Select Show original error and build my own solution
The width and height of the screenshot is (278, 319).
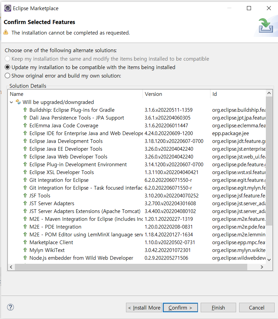pyautogui.click(x=63, y=76)
